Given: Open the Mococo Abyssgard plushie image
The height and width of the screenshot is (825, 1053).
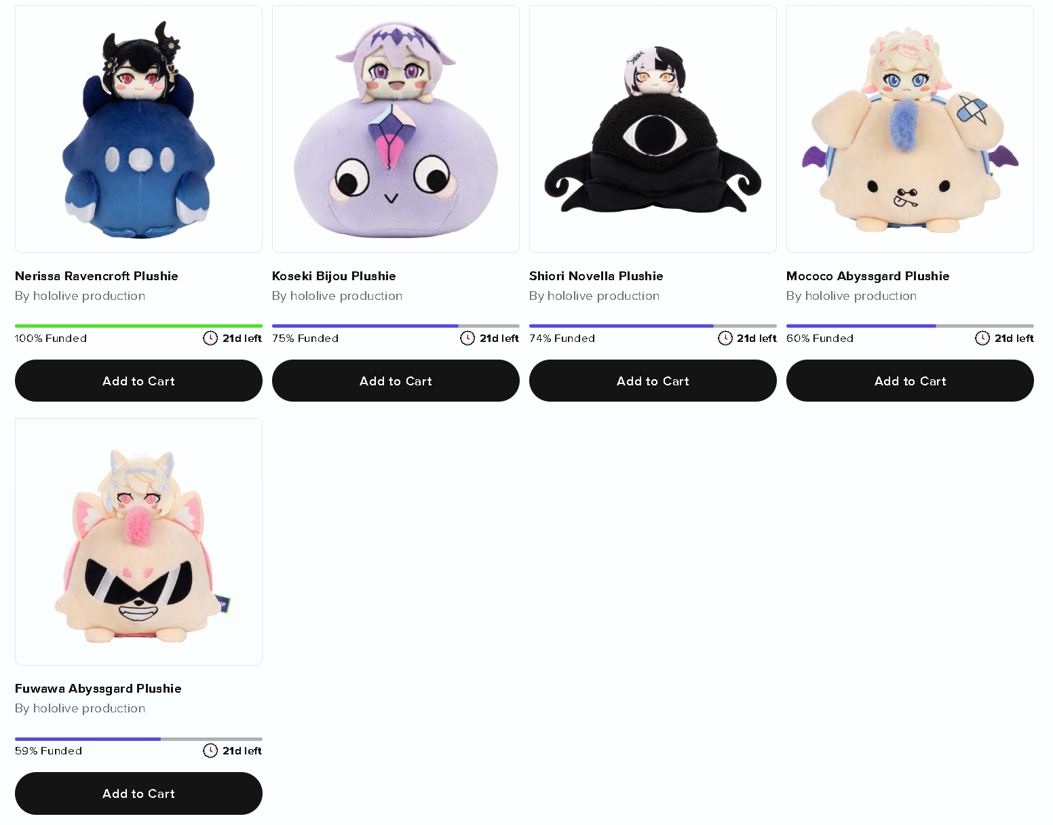Looking at the screenshot, I should pyautogui.click(x=910, y=129).
